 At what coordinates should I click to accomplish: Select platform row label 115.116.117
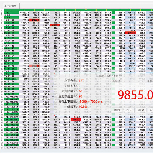click(x=11, y=109)
